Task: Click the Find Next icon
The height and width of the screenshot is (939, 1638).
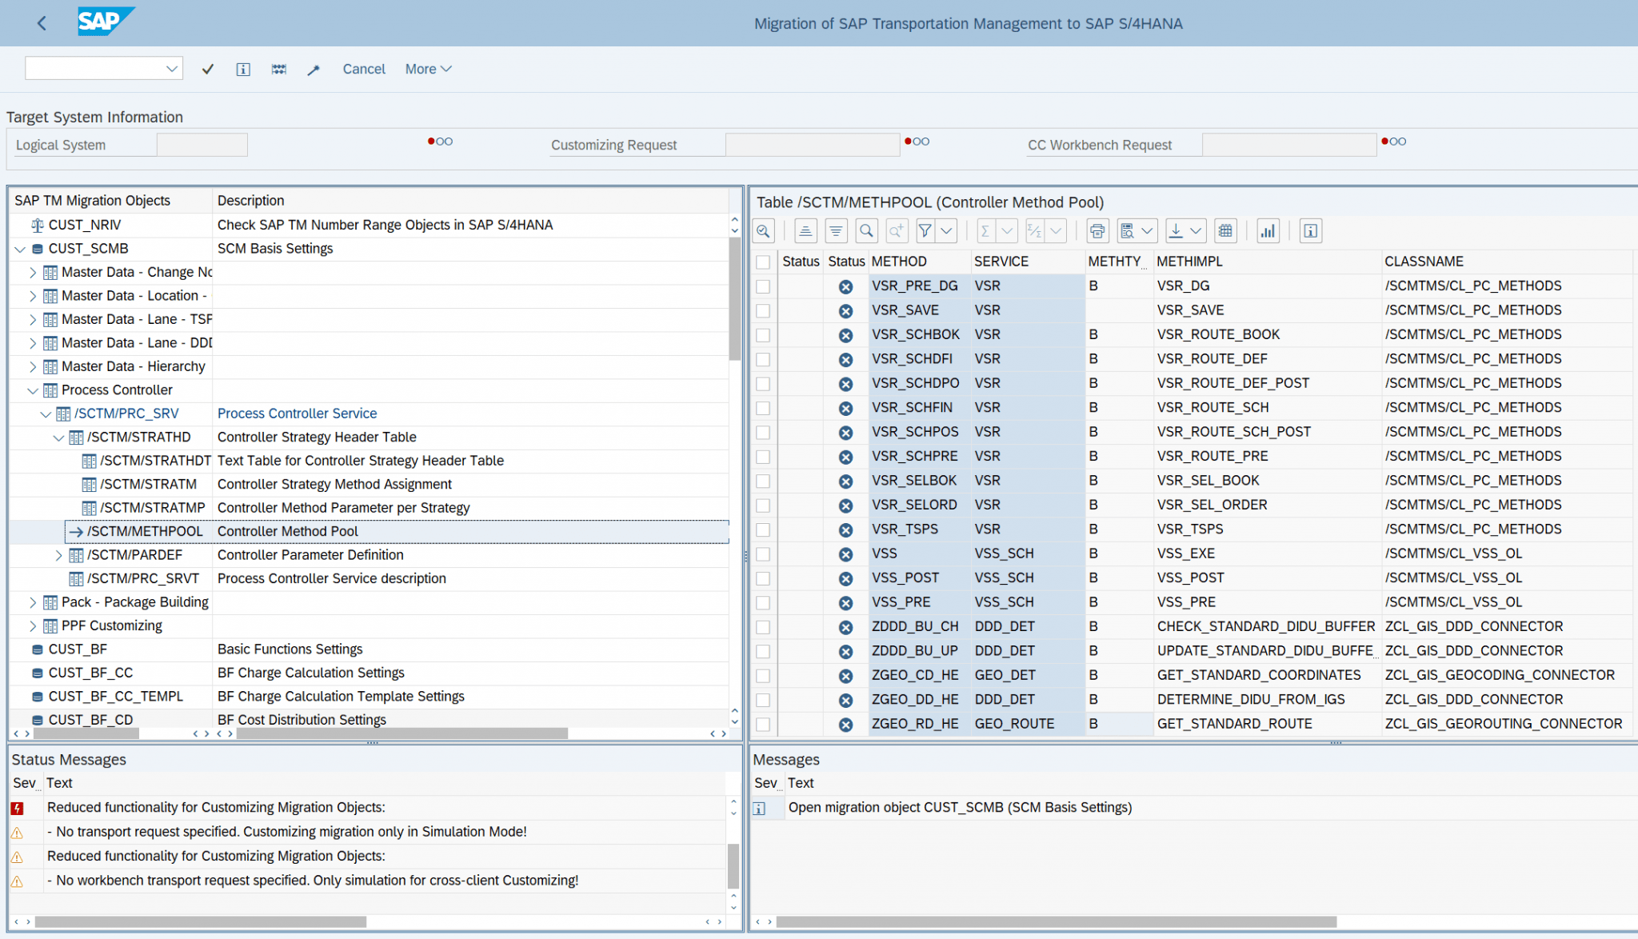Action: (x=897, y=231)
